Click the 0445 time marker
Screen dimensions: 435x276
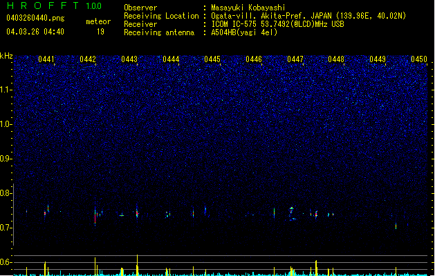212,59
